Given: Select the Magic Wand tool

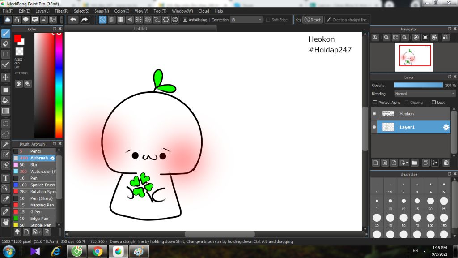Looking at the screenshot, I should (5, 144).
